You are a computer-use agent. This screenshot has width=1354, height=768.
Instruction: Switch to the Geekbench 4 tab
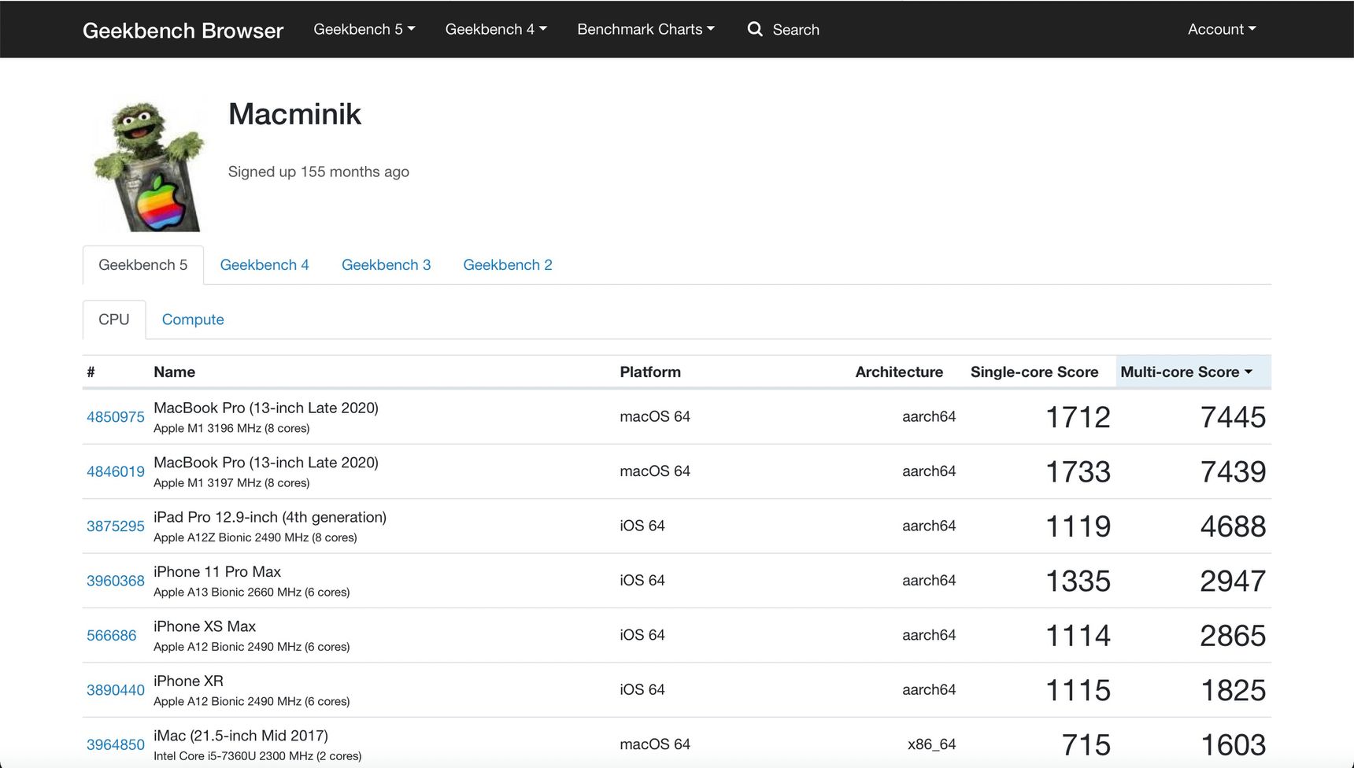265,265
